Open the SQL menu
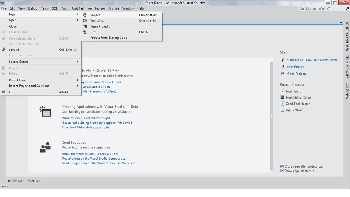Image resolution: width=350 pixels, height=197 pixels. 55,8
